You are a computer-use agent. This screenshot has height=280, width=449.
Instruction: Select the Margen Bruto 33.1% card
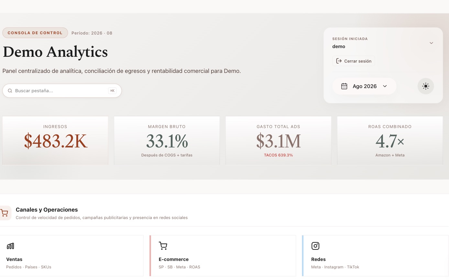(x=167, y=141)
